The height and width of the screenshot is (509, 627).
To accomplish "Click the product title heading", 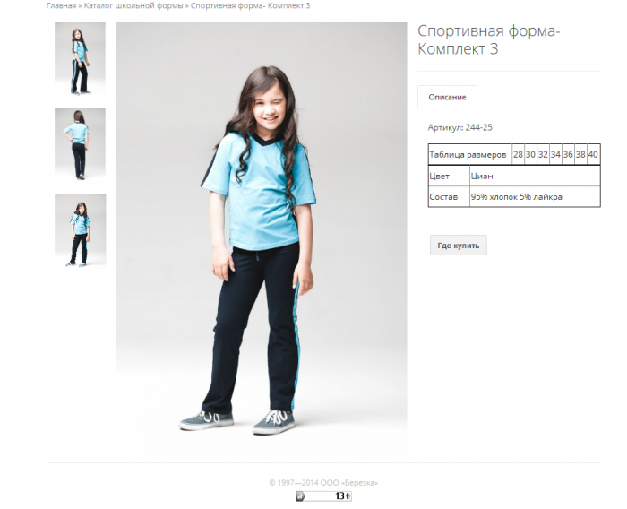I will coord(489,39).
